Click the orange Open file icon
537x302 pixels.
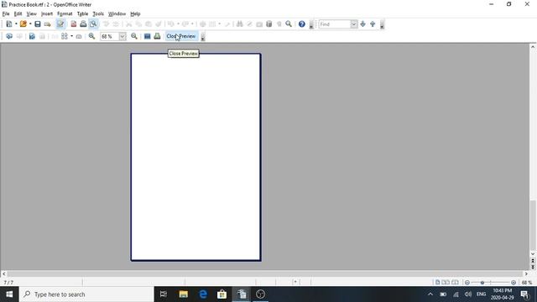point(23,24)
